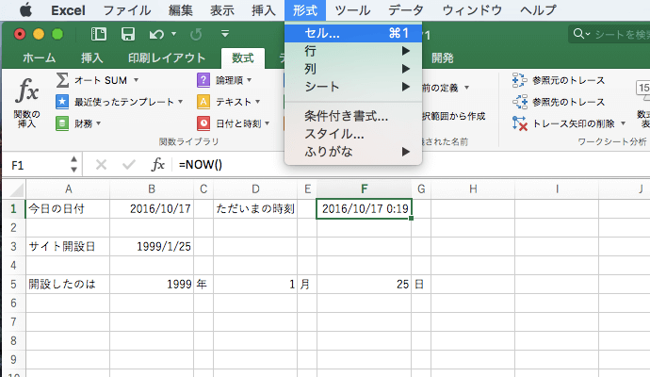Image resolution: width=650 pixels, height=377 pixels.
Task: Click the Insert Function fx ribbon button
Action: coord(26,101)
